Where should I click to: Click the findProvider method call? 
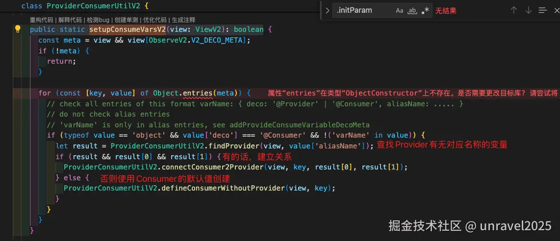point(235,146)
